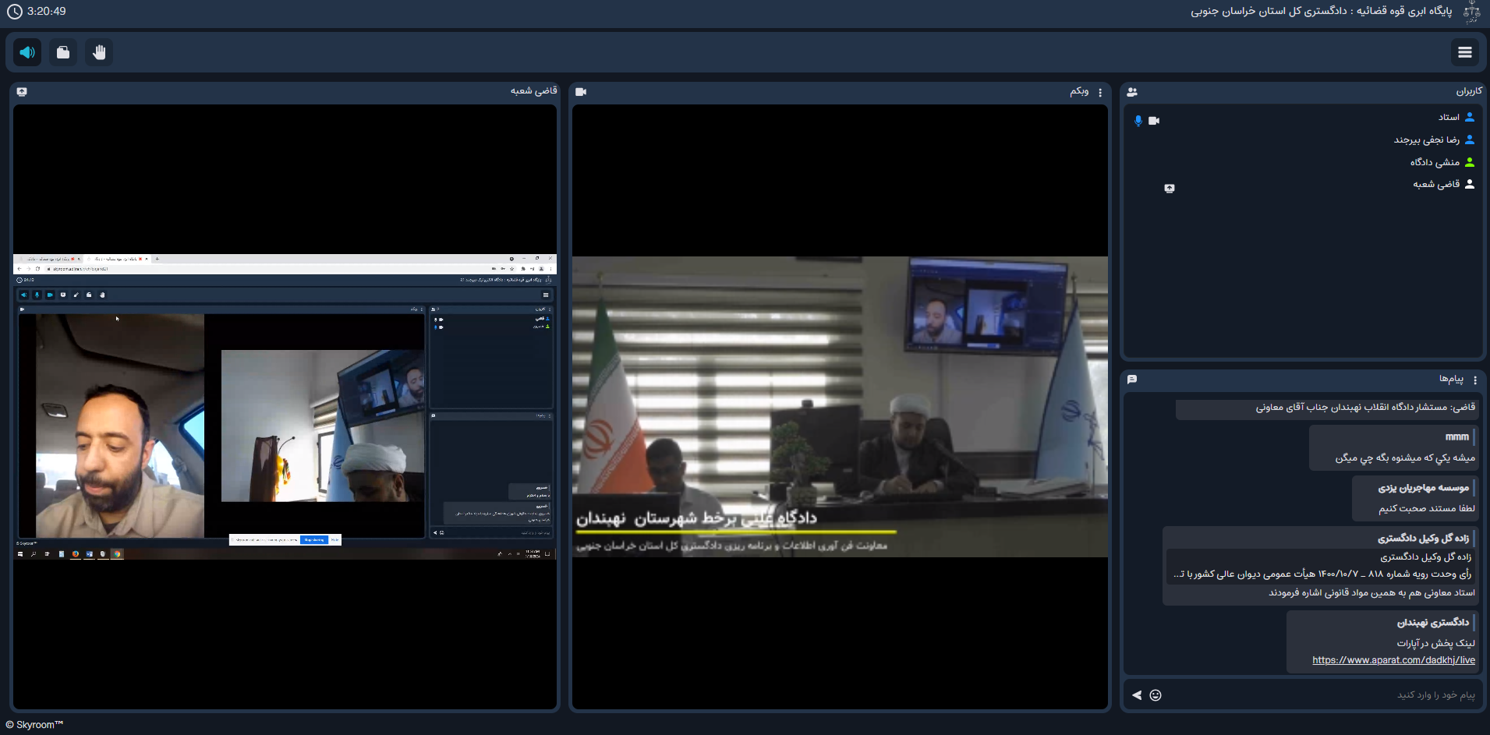Toggle microphone icon for user استاد

[1138, 121]
